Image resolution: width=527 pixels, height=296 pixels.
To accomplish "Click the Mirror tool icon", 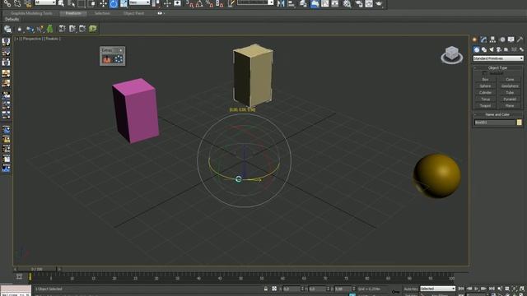I will click(x=281, y=3).
